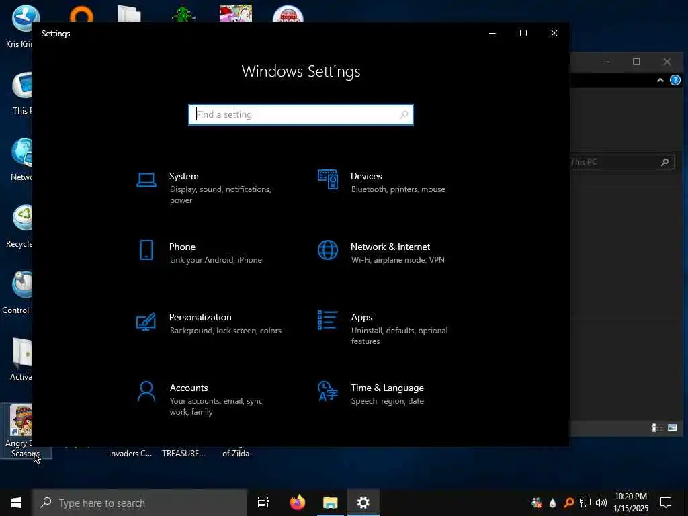Maximize the Settings window
The height and width of the screenshot is (516, 688).
tap(523, 34)
